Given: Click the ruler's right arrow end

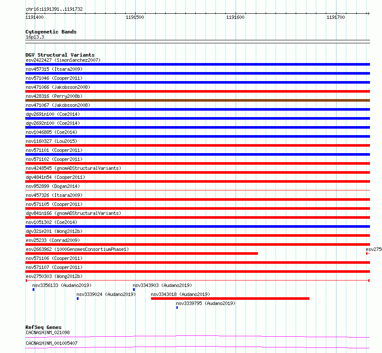Looking at the screenshot, I should click(x=368, y=13).
